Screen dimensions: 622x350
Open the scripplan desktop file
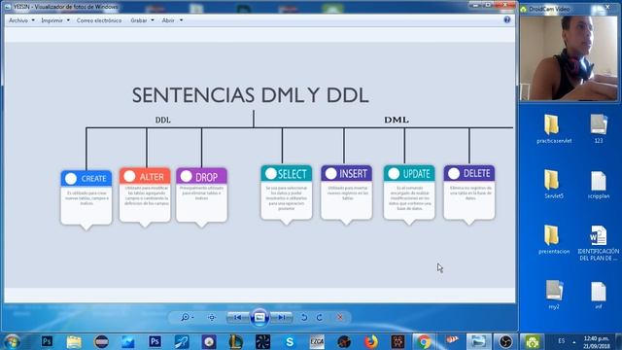(599, 184)
